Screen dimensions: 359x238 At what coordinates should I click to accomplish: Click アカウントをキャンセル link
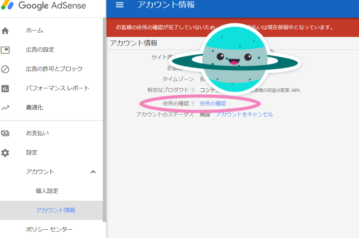(x=244, y=114)
